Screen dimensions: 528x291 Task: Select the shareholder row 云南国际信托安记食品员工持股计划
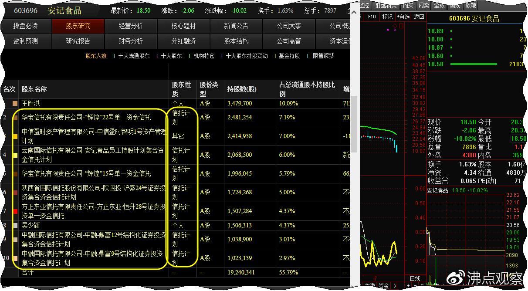pyautogui.click(x=93, y=155)
